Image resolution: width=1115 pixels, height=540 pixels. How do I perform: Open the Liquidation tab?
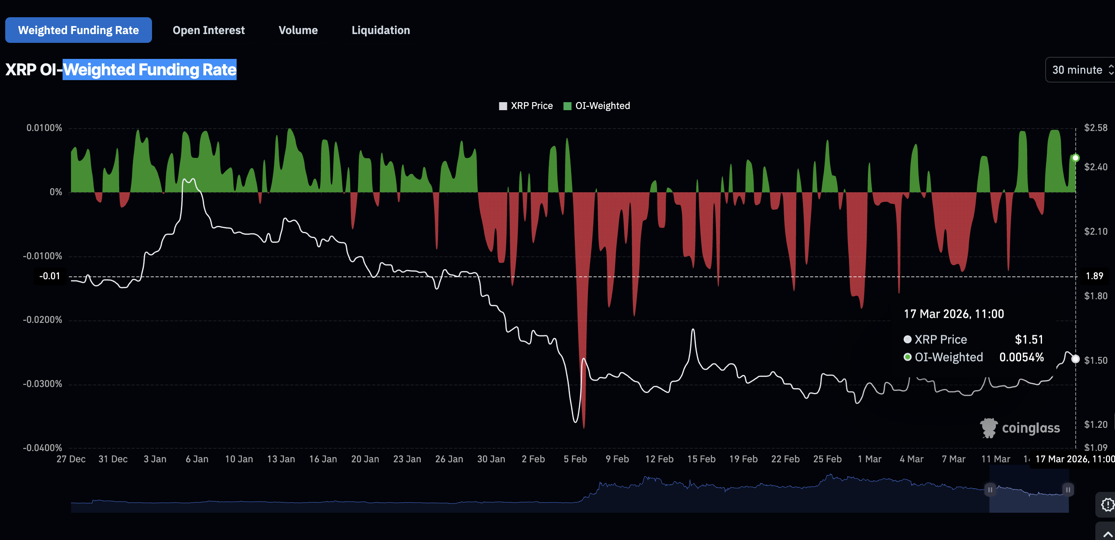[381, 30]
